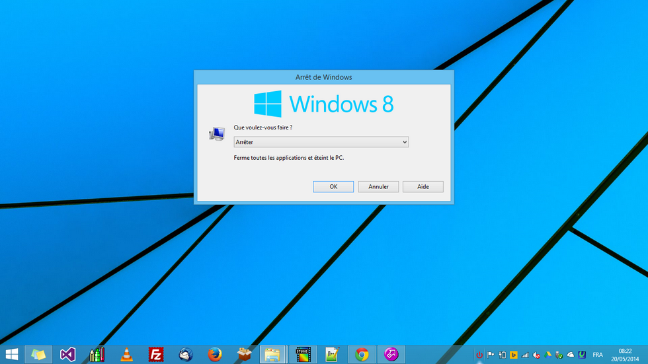The image size is (648, 364).
Task: Switch to the File Explorer window
Action: pyautogui.click(x=273, y=355)
